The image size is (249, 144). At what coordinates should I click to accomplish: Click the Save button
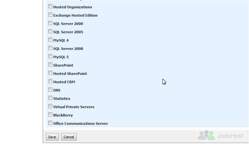click(52, 137)
